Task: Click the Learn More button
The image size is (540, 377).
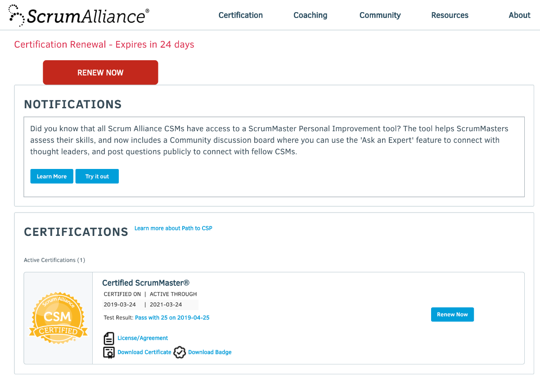Action: click(x=52, y=177)
